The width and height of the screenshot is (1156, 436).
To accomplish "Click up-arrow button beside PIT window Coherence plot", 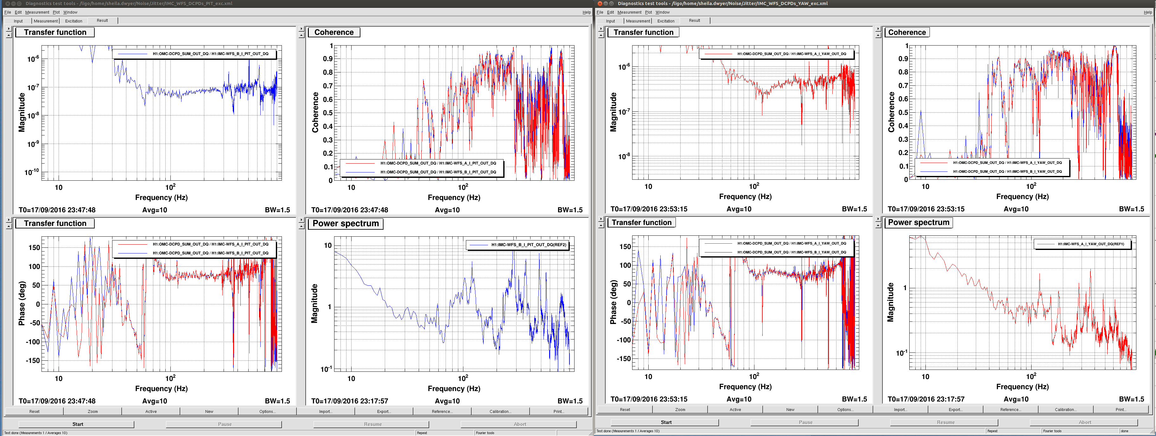I will pyautogui.click(x=301, y=35).
